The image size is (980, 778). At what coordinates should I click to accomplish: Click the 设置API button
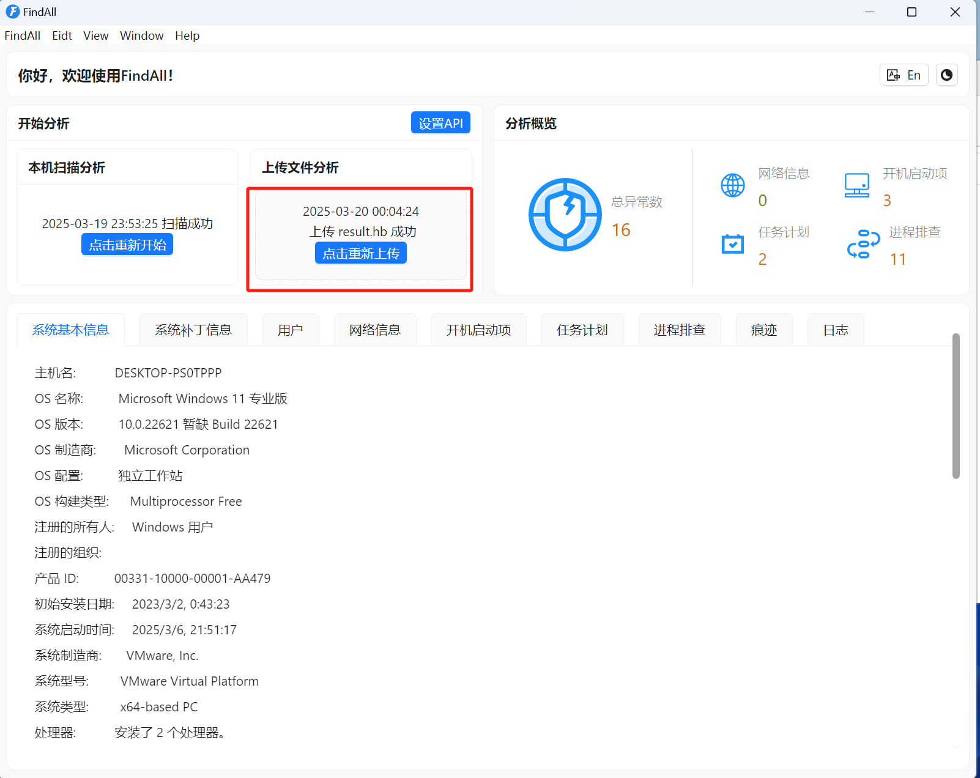(x=440, y=123)
